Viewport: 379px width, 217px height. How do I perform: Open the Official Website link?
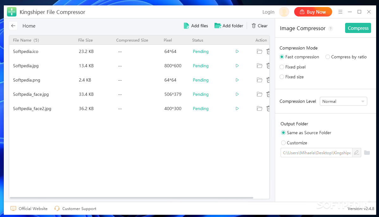[x=29, y=208]
